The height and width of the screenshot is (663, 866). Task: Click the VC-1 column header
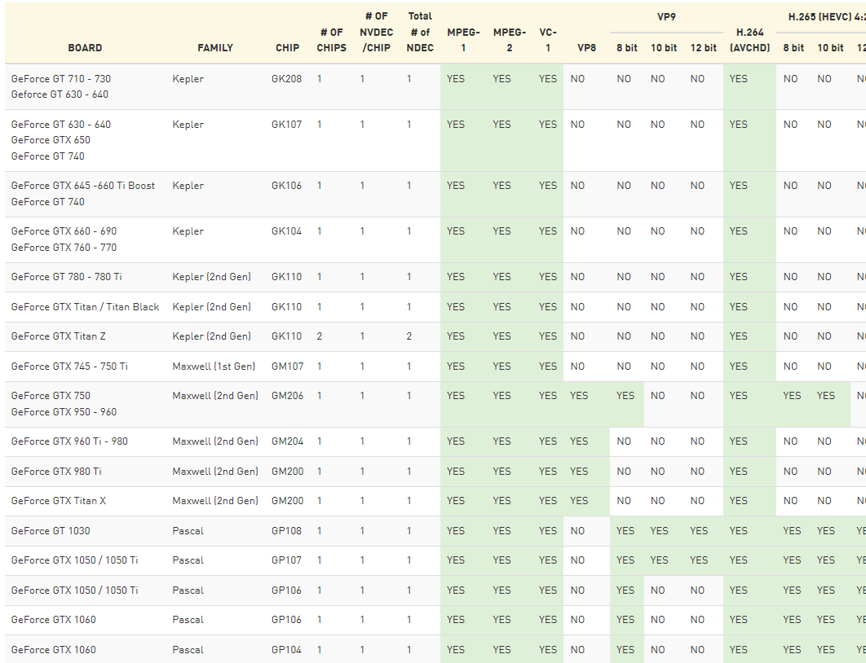click(x=548, y=40)
